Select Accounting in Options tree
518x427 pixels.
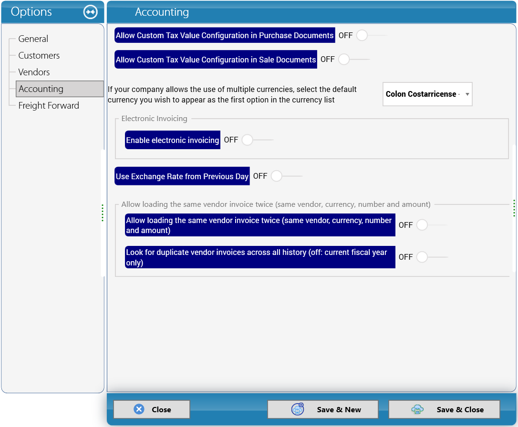pyautogui.click(x=60, y=89)
